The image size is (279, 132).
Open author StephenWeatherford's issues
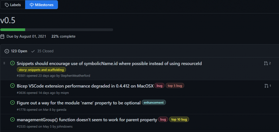(75, 76)
